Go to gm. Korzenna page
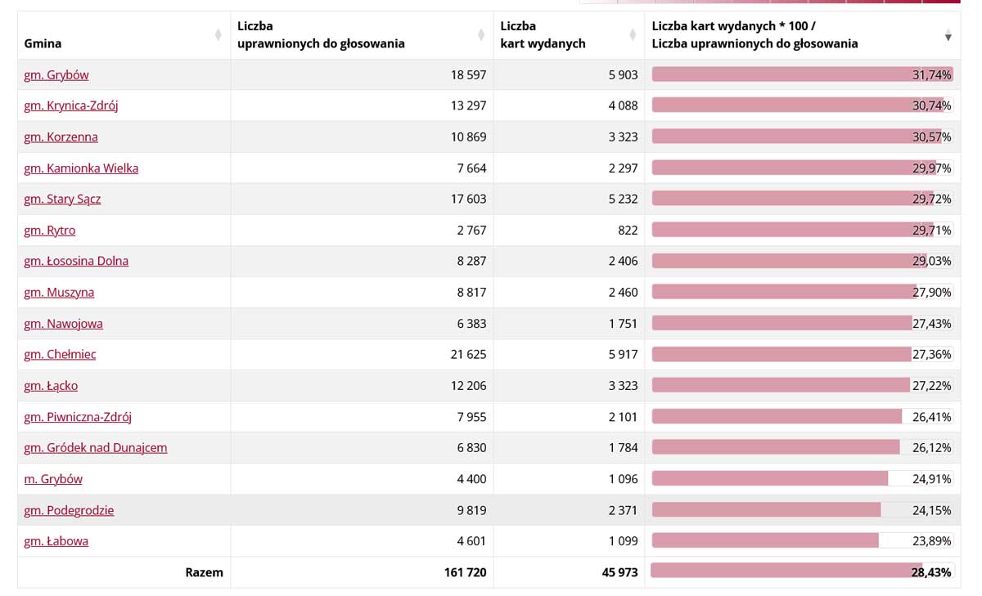This screenshot has height=596, width=982. pyautogui.click(x=61, y=137)
